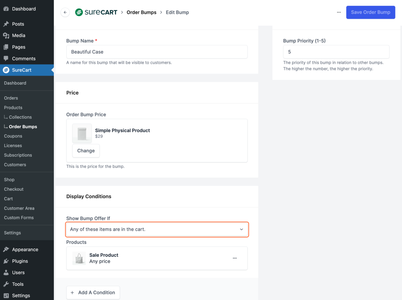Click the Media icon in sidebar
This screenshot has width=402, height=300.
[6, 35]
